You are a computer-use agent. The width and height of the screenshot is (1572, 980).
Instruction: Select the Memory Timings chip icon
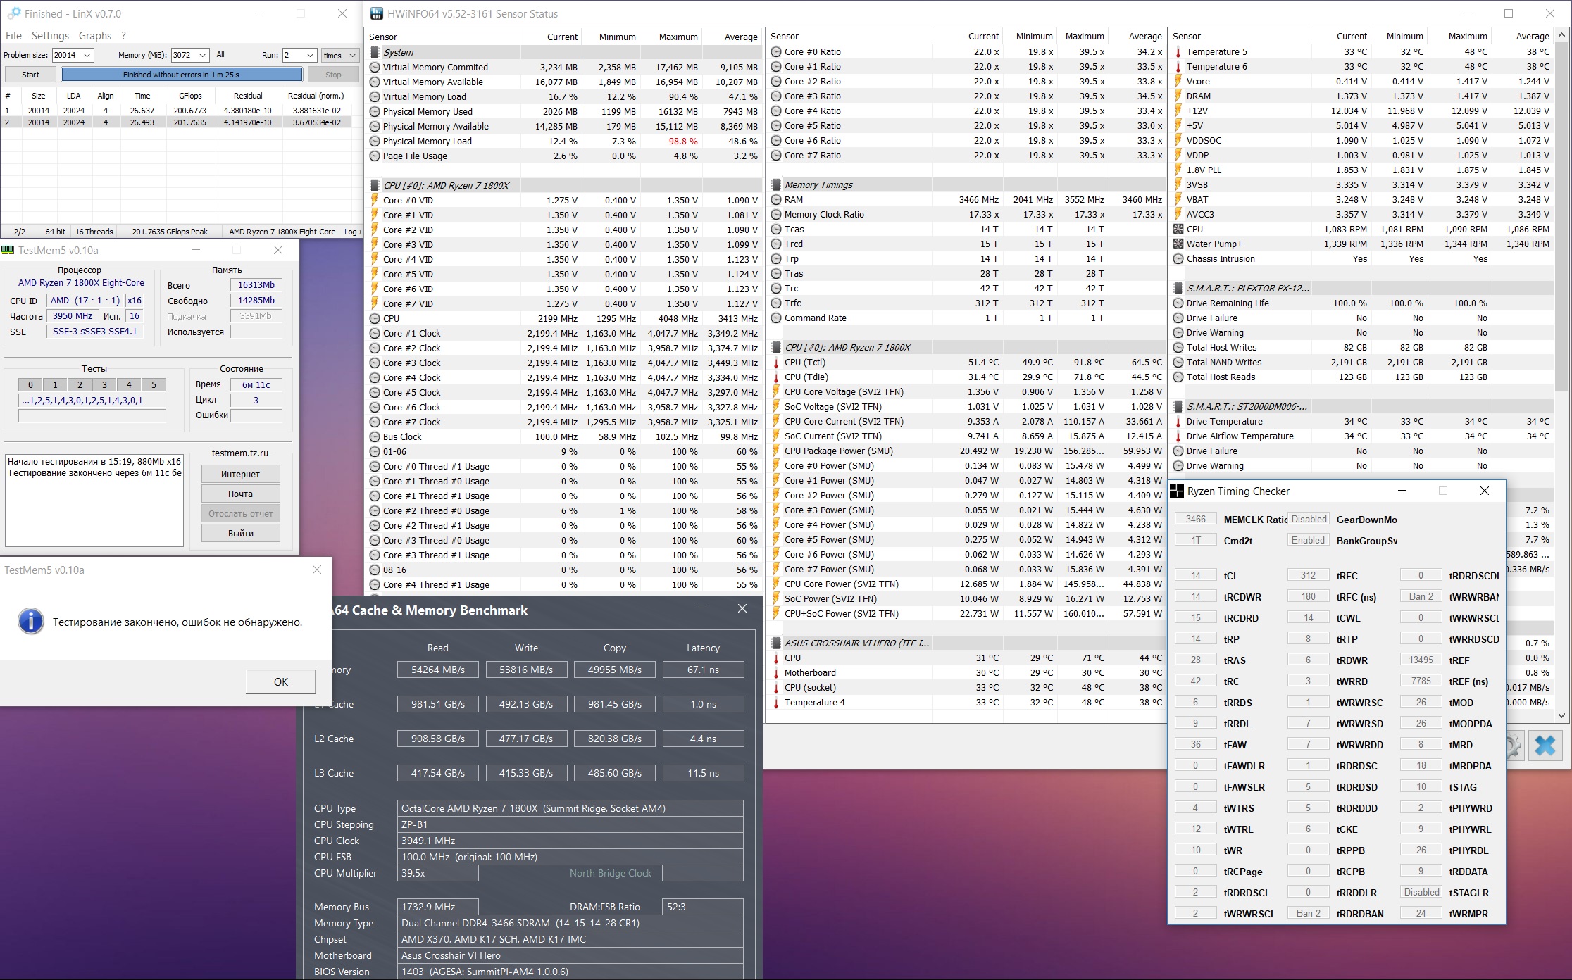(776, 184)
